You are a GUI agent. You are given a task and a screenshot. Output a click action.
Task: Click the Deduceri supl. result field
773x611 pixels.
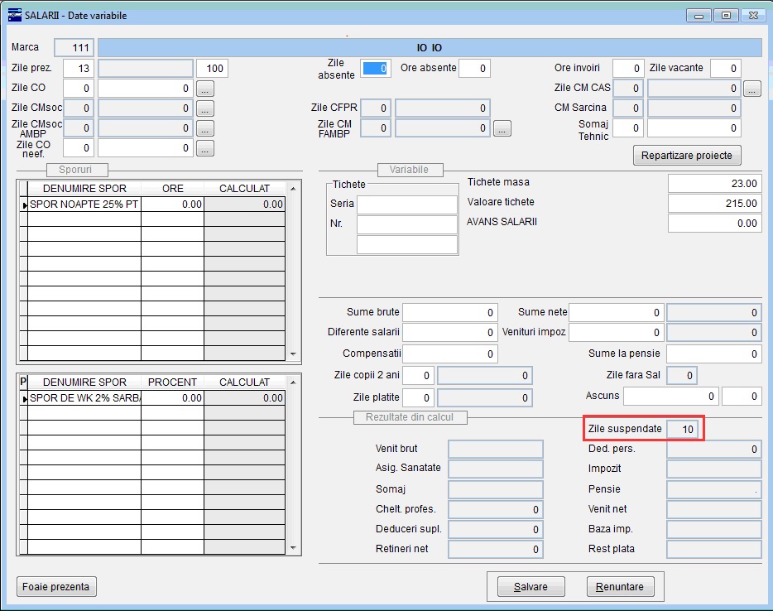(x=496, y=530)
